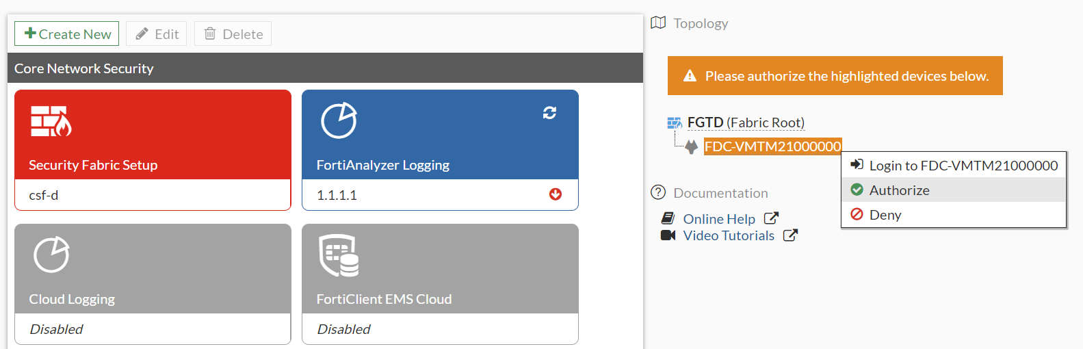Click the Security Fabric firewall icon

pos(51,121)
